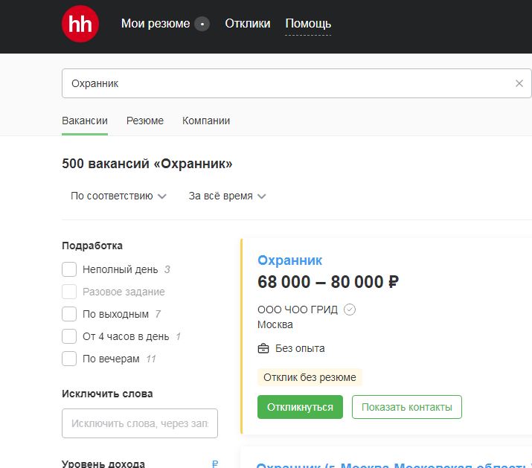Click the ruble icon next to Уровень дохода
Image resolution: width=532 pixels, height=468 pixels.
pos(215,464)
